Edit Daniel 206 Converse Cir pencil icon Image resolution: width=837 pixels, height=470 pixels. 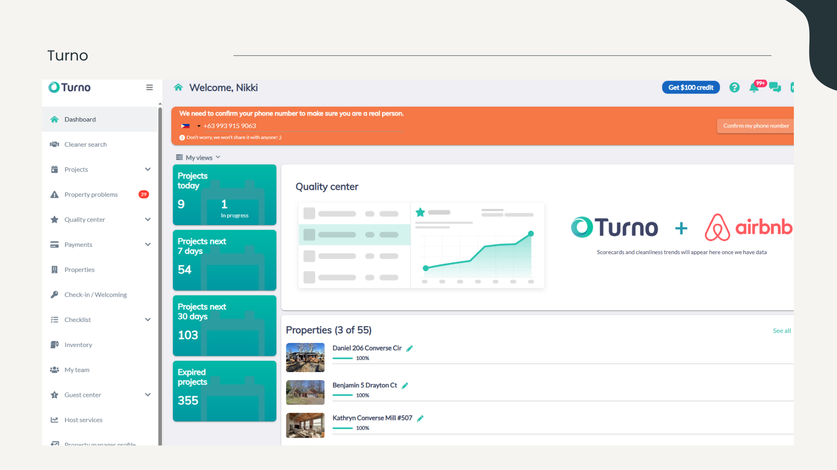click(410, 349)
